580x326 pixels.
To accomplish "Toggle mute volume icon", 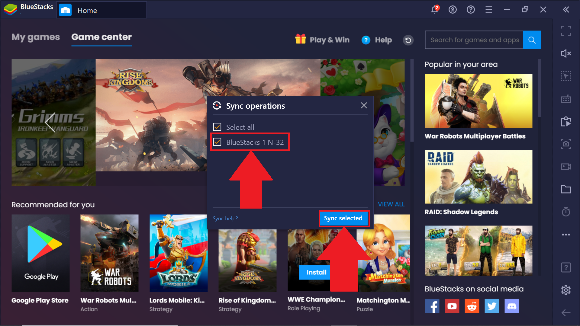I will (566, 53).
